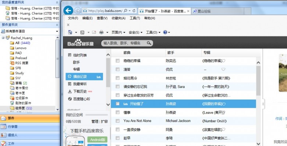Screen dimensions: 287x146
Task: Click the Android版 download button
Action: pyautogui.click(x=98, y=140)
